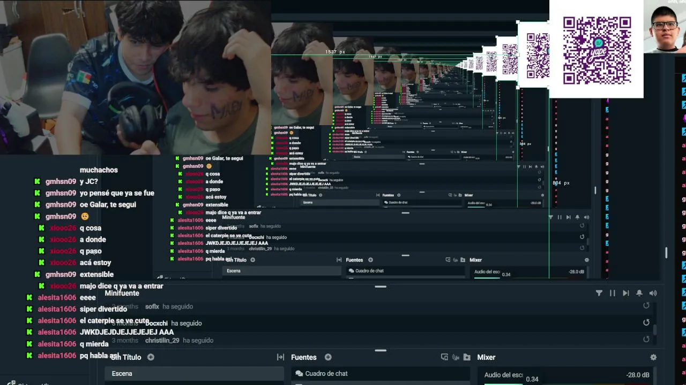Click the Fuentes plus icon in the first nested mirror
The width and height of the screenshot is (686, 385).
(x=370, y=260)
